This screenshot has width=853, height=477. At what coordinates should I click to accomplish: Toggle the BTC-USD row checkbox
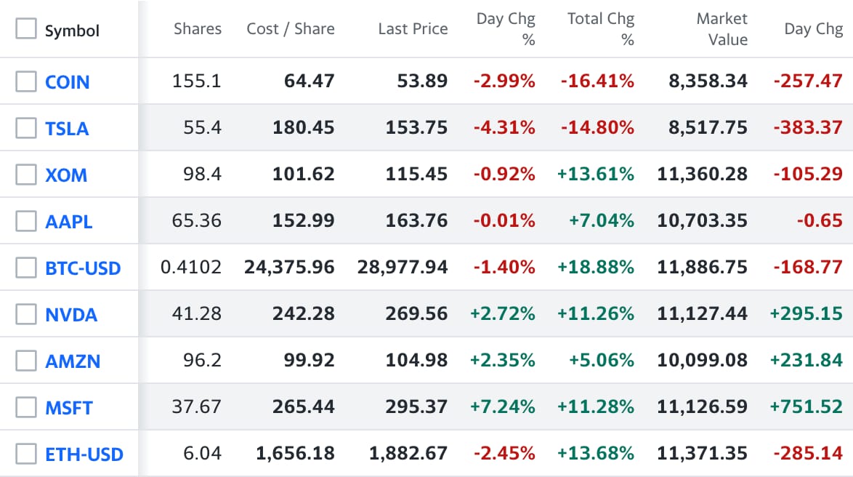pos(26,268)
